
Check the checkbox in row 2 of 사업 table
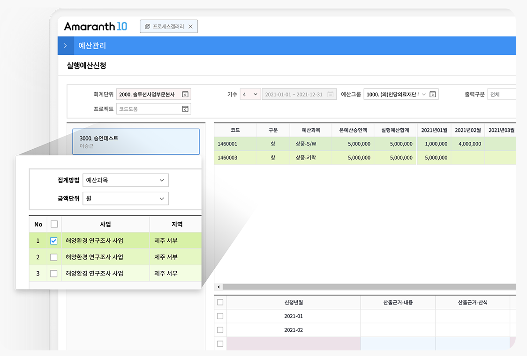(x=54, y=257)
